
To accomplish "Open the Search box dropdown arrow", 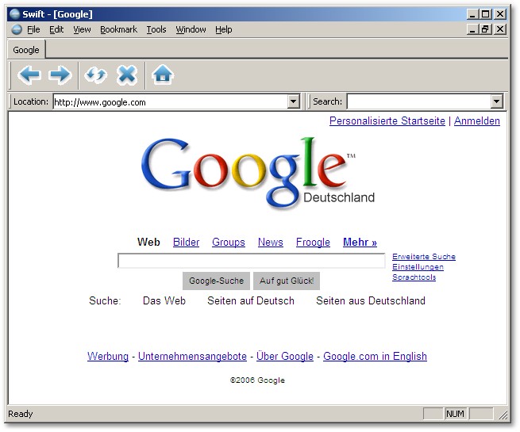I will 496,101.
